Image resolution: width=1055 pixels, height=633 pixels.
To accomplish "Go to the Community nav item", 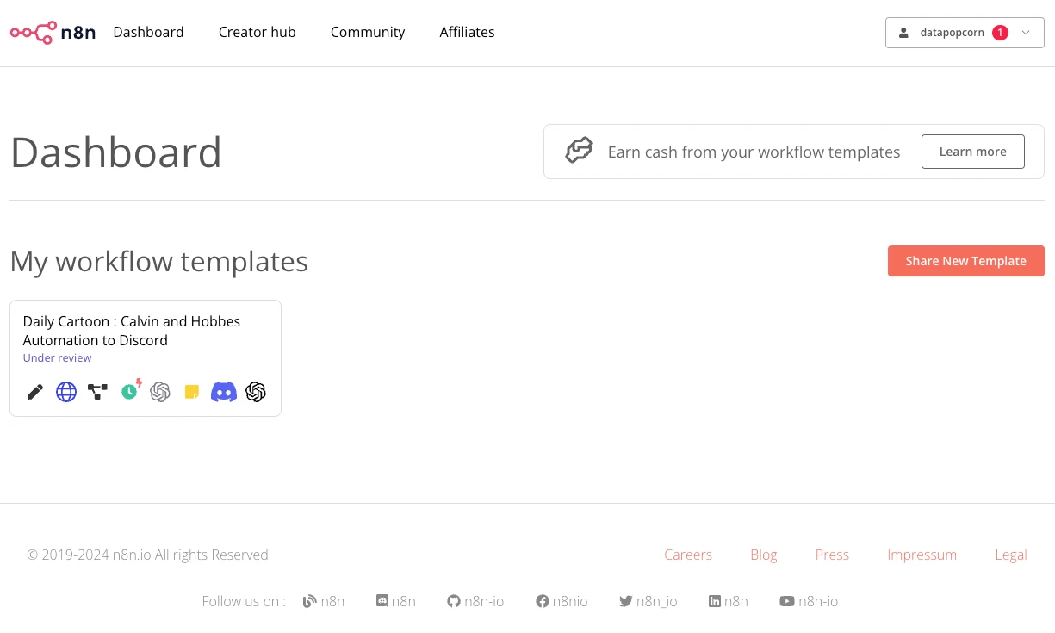I will [368, 32].
